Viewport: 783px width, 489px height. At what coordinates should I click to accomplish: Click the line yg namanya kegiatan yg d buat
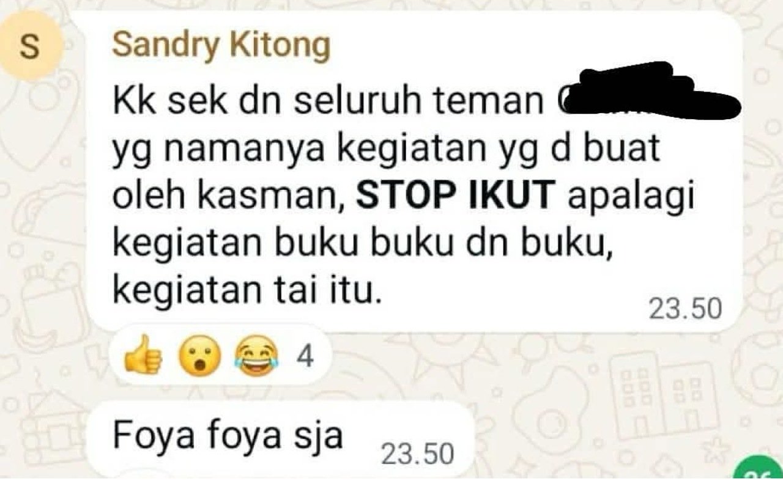(x=387, y=150)
